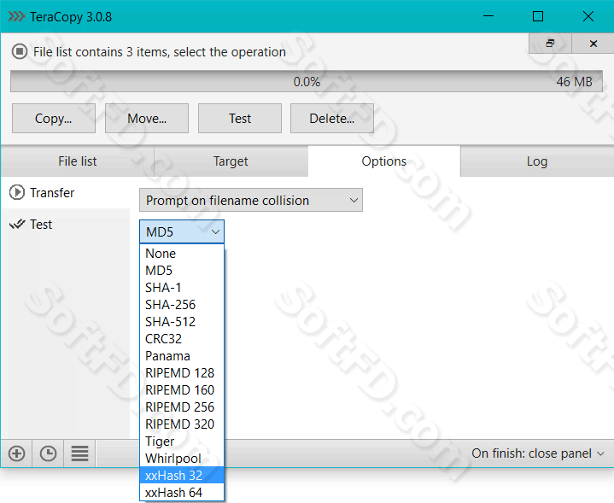Select Transfer in the options sidebar
614x503 pixels.
65,192
